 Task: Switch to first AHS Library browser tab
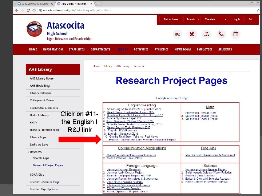tap(35, 4)
